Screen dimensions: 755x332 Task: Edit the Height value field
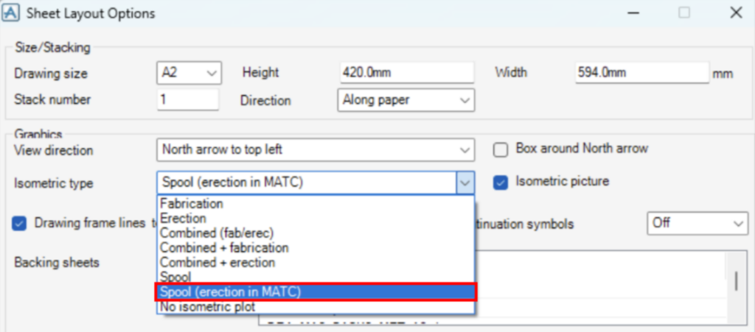tap(406, 73)
